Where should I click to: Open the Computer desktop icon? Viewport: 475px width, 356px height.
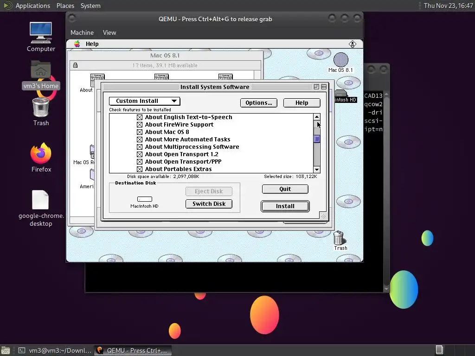(x=41, y=32)
